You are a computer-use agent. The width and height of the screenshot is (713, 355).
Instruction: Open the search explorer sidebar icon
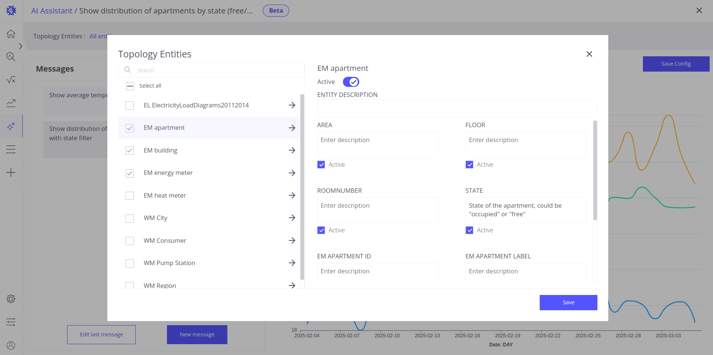coord(11,57)
